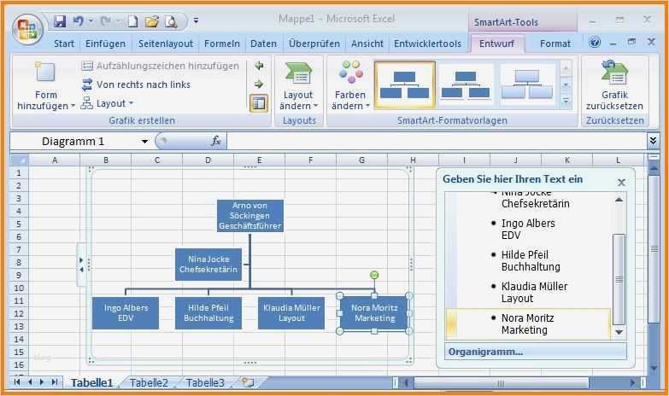Expand the Form hinzufügen dropdown arrow
Screen dimensions: 669x396
[x=73, y=105]
